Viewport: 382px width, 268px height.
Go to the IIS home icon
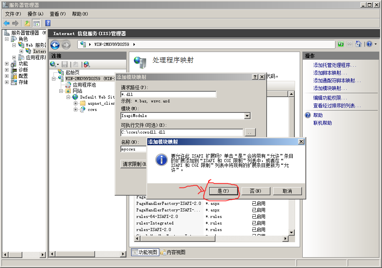[359, 44]
